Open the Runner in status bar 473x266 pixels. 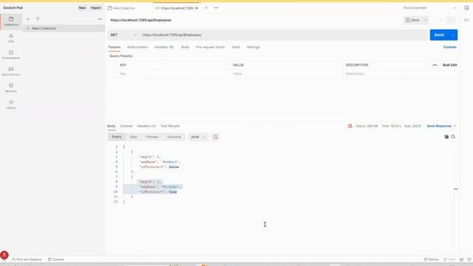point(432,259)
